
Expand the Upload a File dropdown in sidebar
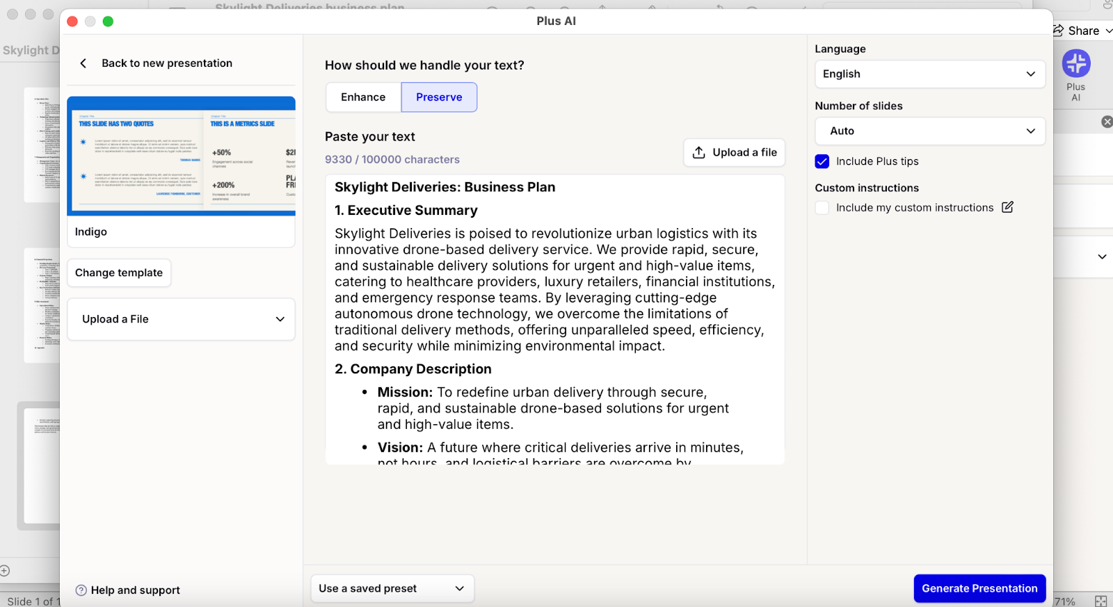(181, 319)
